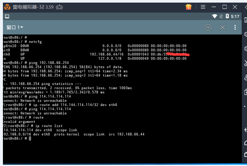
Task: Click the Wi-Fi status icon
Action: [x=215, y=16]
